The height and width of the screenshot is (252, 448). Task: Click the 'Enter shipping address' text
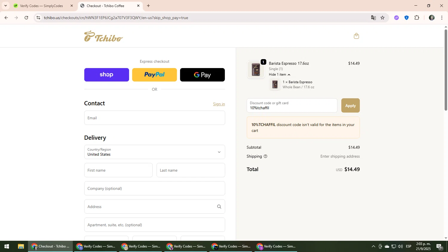tap(340, 156)
